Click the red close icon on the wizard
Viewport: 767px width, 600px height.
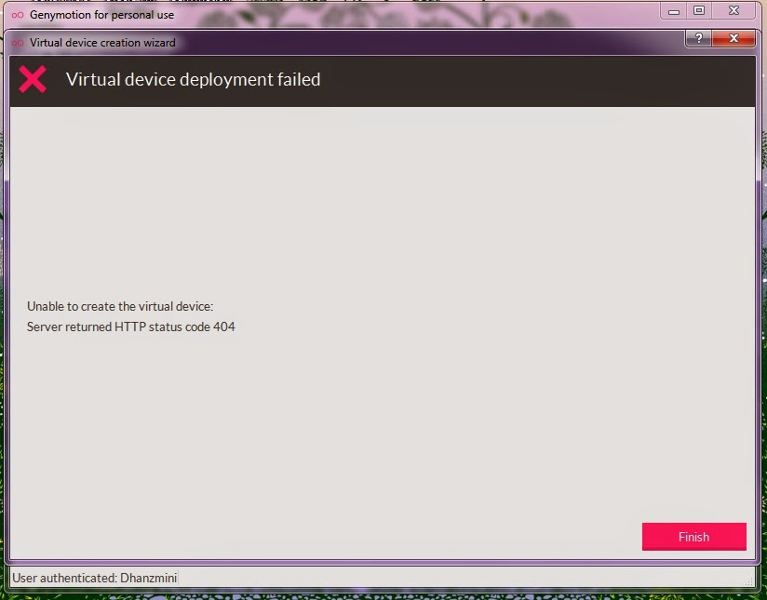click(x=733, y=39)
